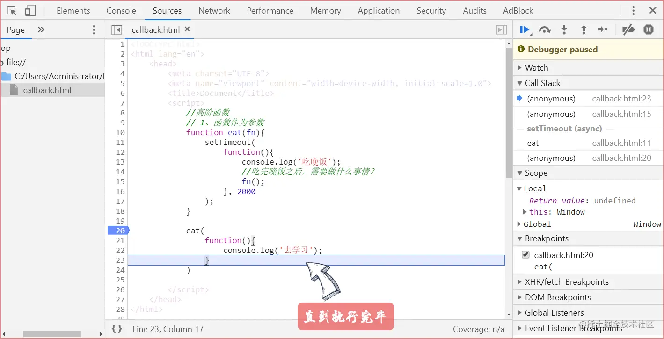Show more Sources navigator tabs chevron
Screen dimensions: 664x339
[41, 29]
